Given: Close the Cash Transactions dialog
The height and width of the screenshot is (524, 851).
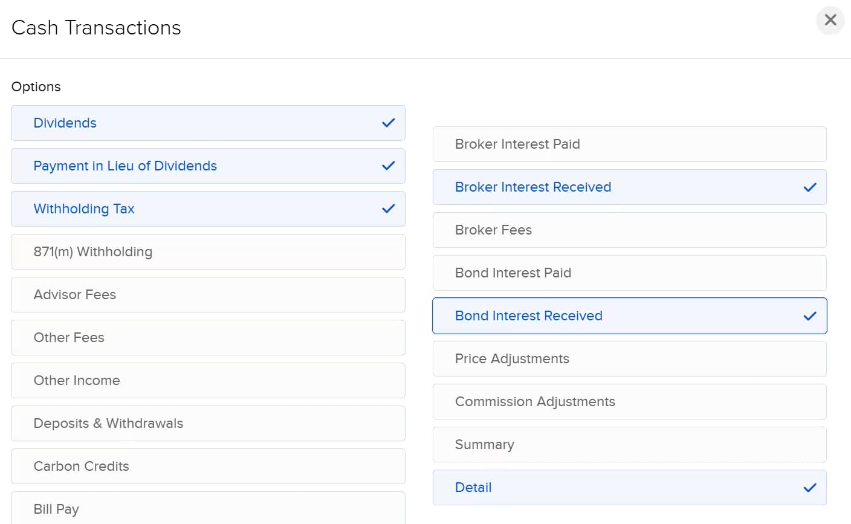Looking at the screenshot, I should click(x=830, y=21).
